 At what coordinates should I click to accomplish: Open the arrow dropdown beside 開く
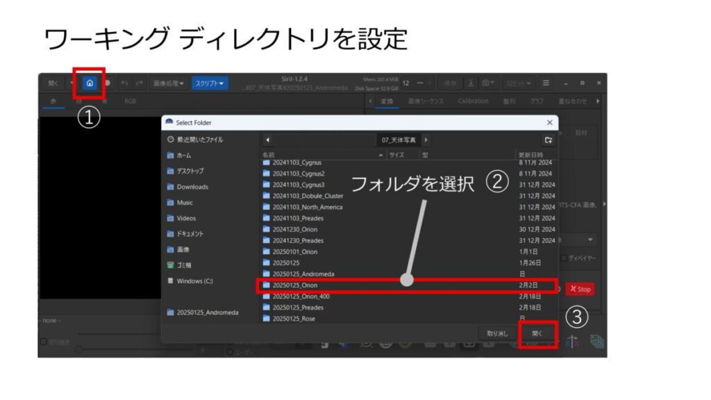[72, 83]
